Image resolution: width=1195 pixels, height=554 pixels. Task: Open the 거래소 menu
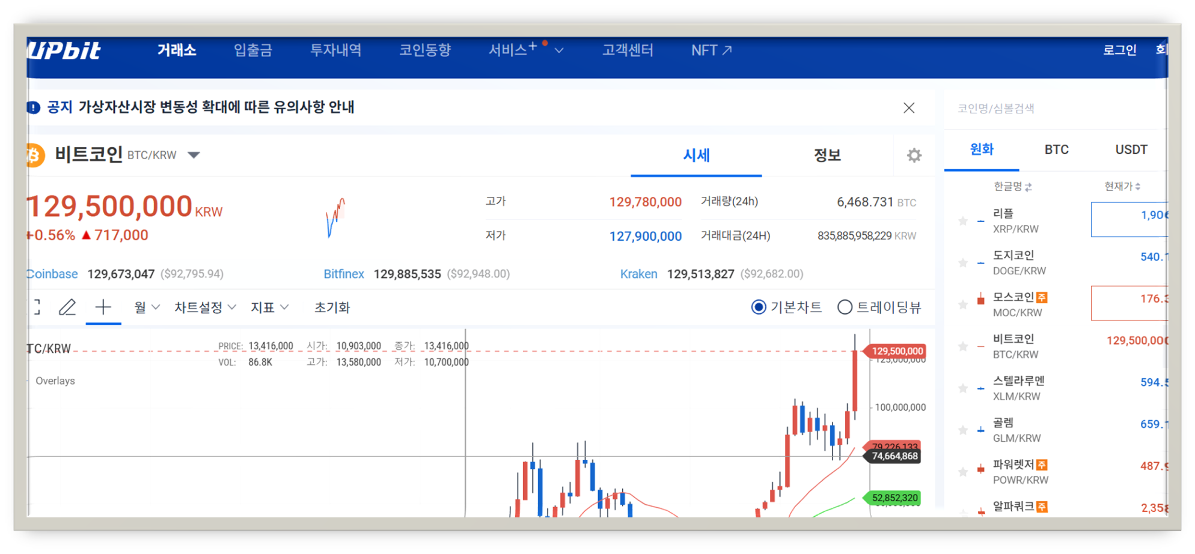(x=177, y=50)
